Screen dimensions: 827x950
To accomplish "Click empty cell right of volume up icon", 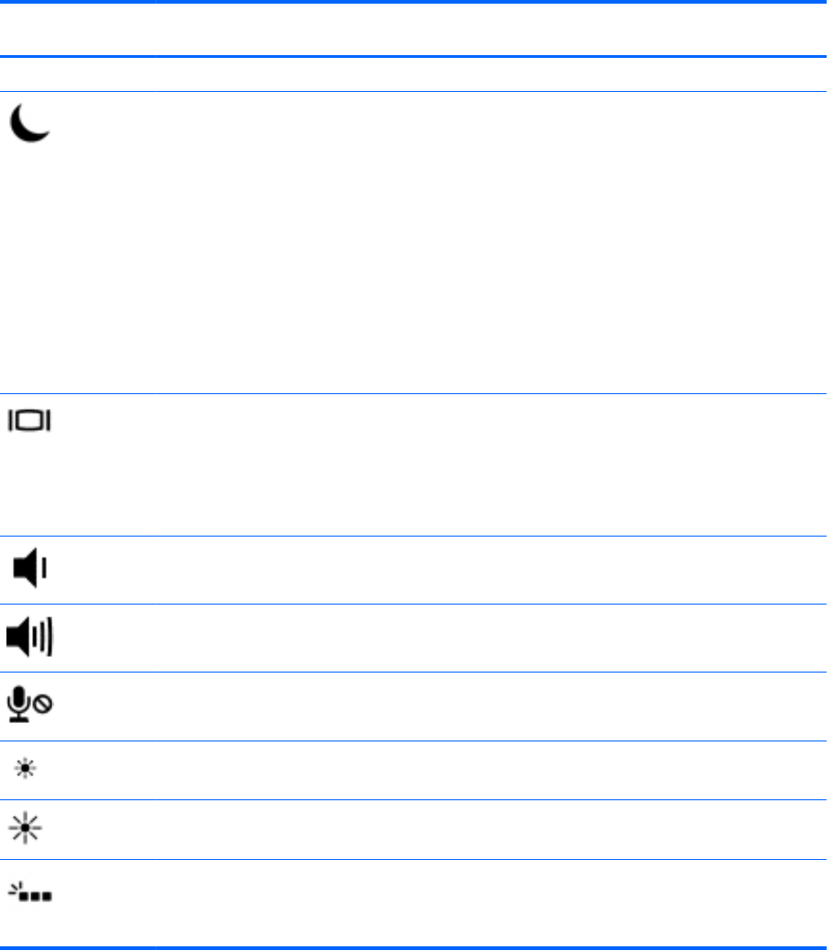I will pyautogui.click(x=491, y=638).
